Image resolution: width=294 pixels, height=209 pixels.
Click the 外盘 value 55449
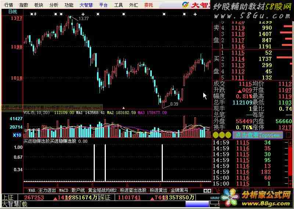244,121
